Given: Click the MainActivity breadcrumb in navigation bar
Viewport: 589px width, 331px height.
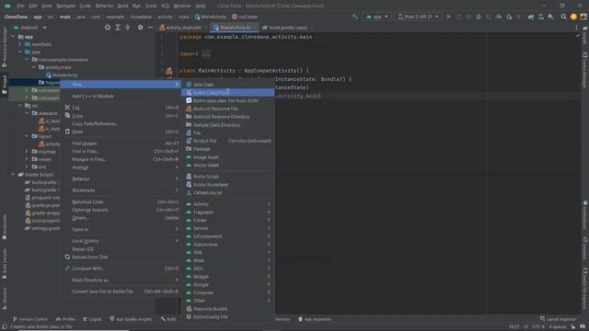Looking at the screenshot, I should tap(211, 17).
